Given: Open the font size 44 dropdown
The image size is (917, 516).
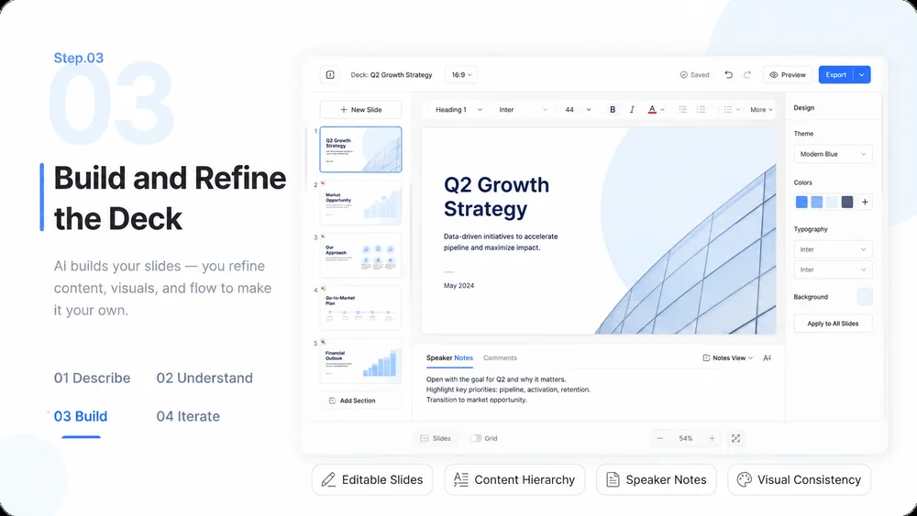Looking at the screenshot, I should point(578,109).
